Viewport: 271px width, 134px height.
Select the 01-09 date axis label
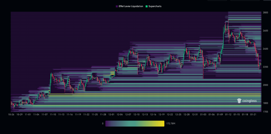[220, 114]
